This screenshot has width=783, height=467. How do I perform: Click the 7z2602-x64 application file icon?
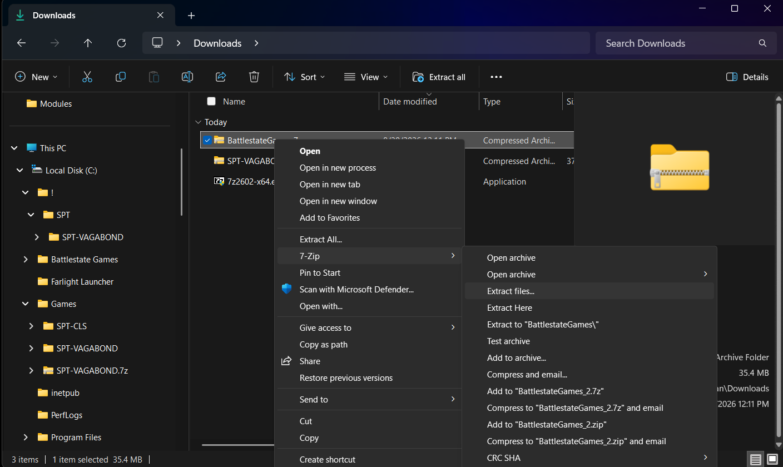219,181
